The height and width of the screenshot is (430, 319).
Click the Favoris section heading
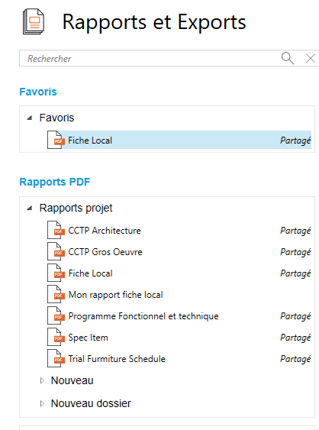coord(38,92)
